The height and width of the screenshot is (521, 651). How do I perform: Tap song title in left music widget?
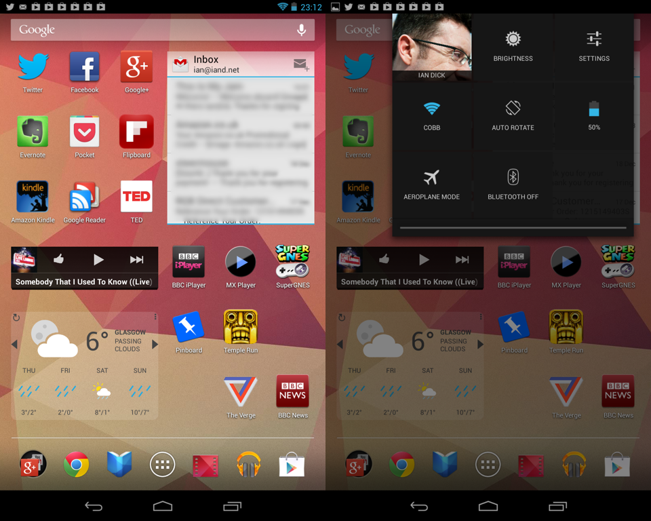[x=84, y=282]
